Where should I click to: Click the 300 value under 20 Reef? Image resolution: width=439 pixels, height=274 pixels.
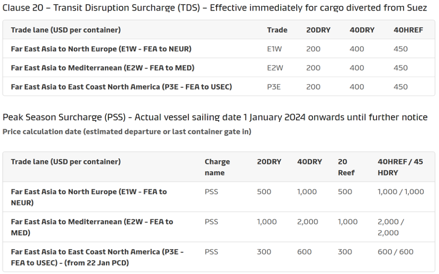click(x=345, y=251)
